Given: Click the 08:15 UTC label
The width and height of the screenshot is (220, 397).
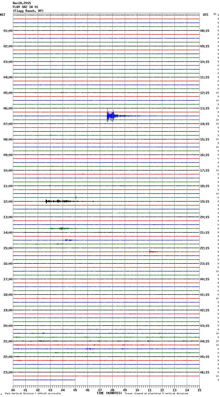Looking at the screenshot, I should (205, 31).
